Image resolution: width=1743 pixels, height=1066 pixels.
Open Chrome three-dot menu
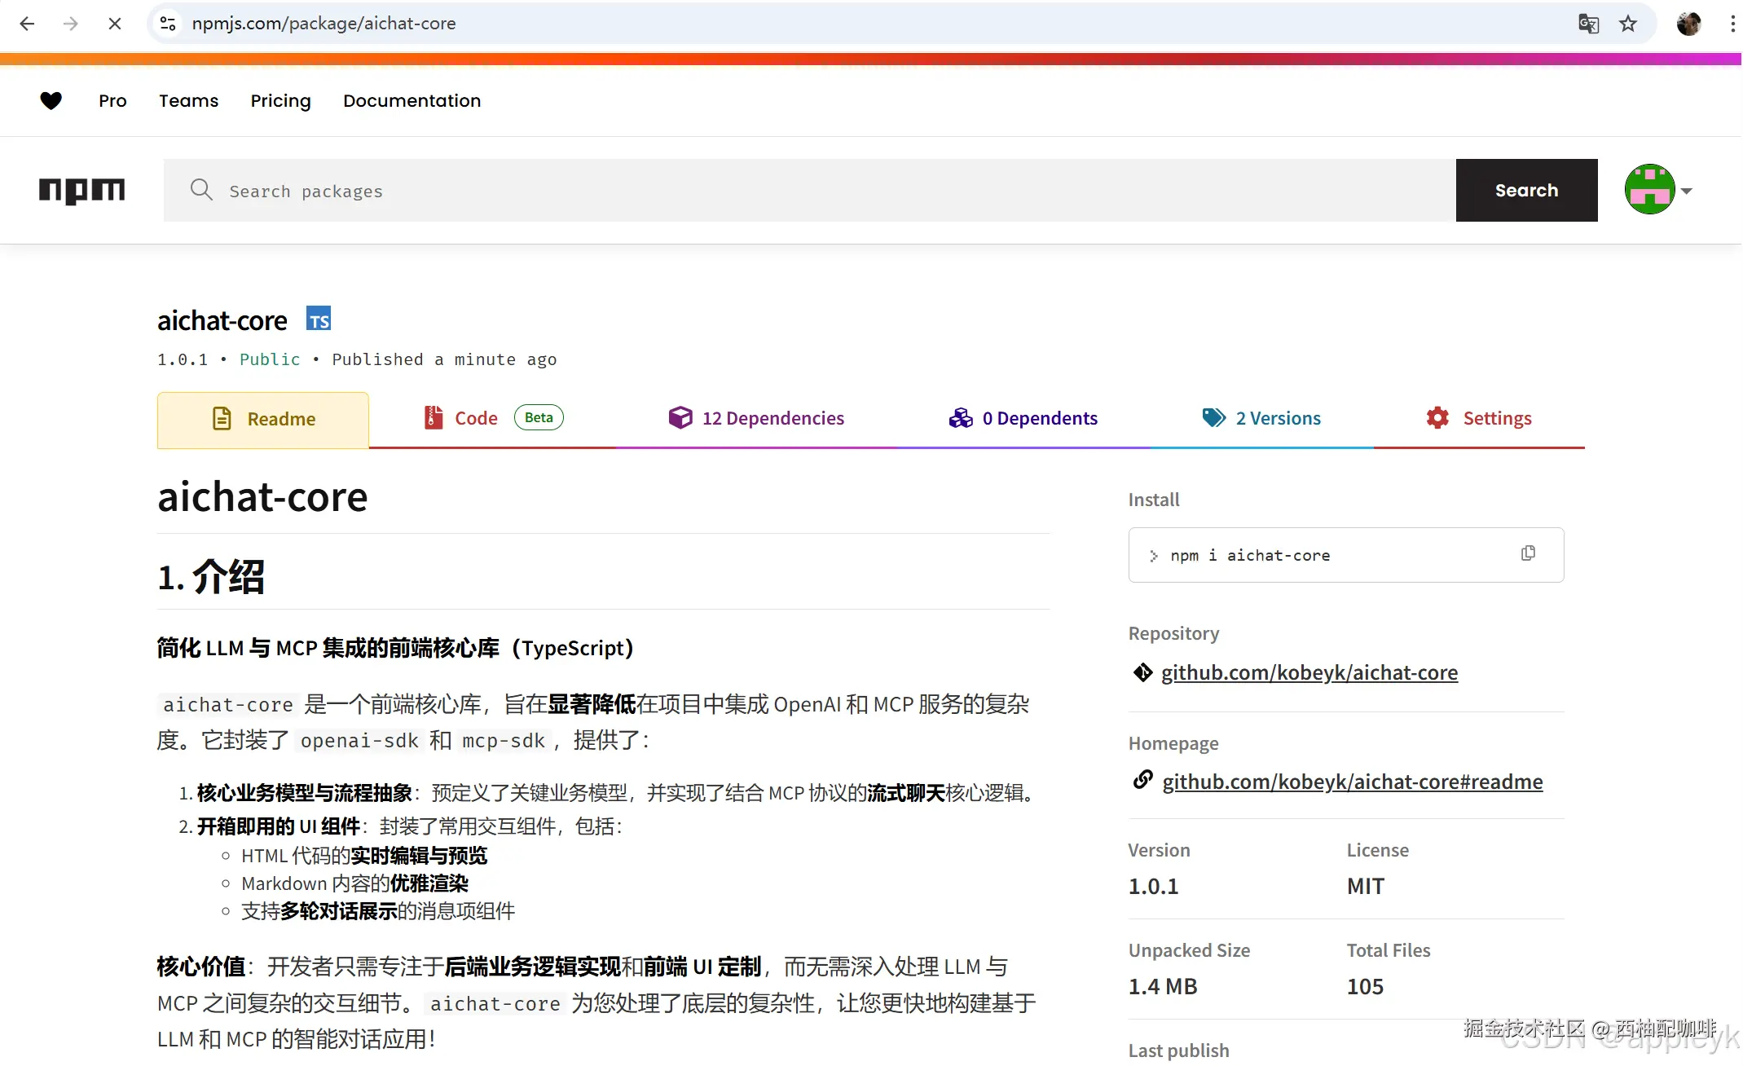point(1732,24)
